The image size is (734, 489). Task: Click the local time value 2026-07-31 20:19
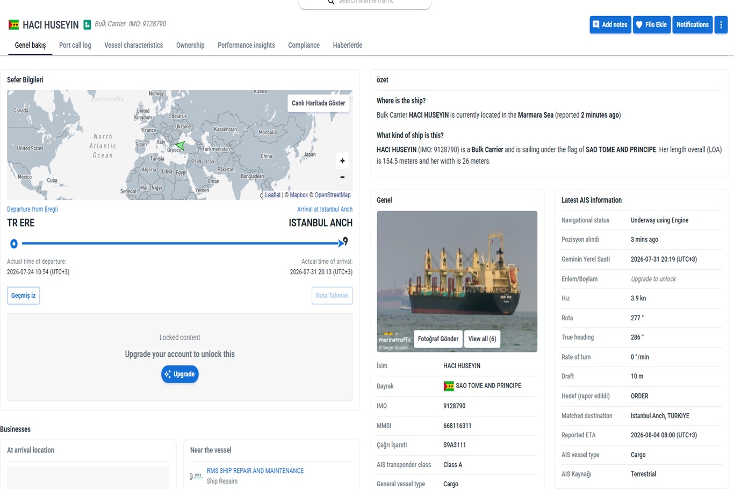point(664,260)
